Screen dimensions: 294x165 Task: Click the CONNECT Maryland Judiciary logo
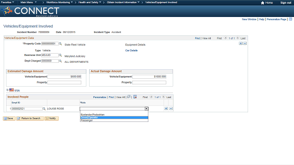(30, 11)
